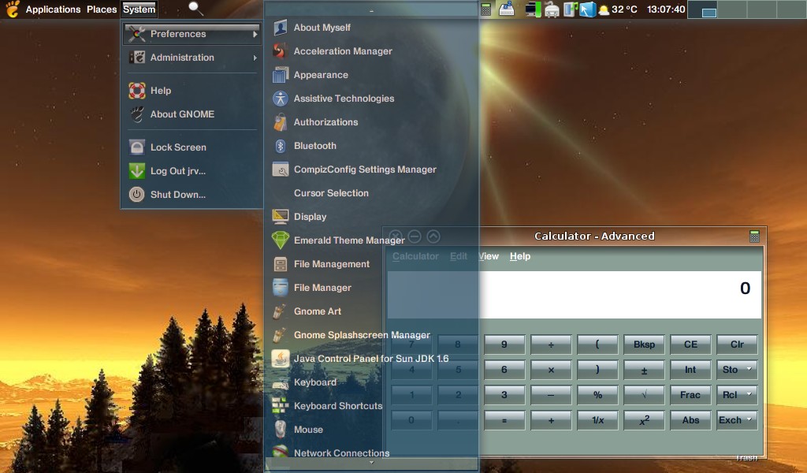This screenshot has width=807, height=473.
Task: Click the divide ÷ button
Action: click(x=551, y=345)
